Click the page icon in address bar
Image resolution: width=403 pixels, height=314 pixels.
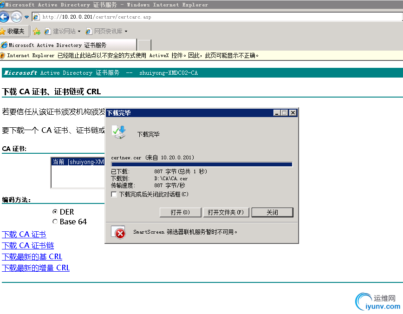(x=36, y=17)
